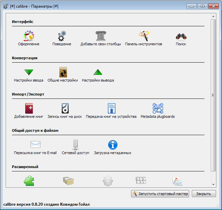The image size is (222, 210).
Task: Open the Поведение gears icon
Action: coord(62,36)
